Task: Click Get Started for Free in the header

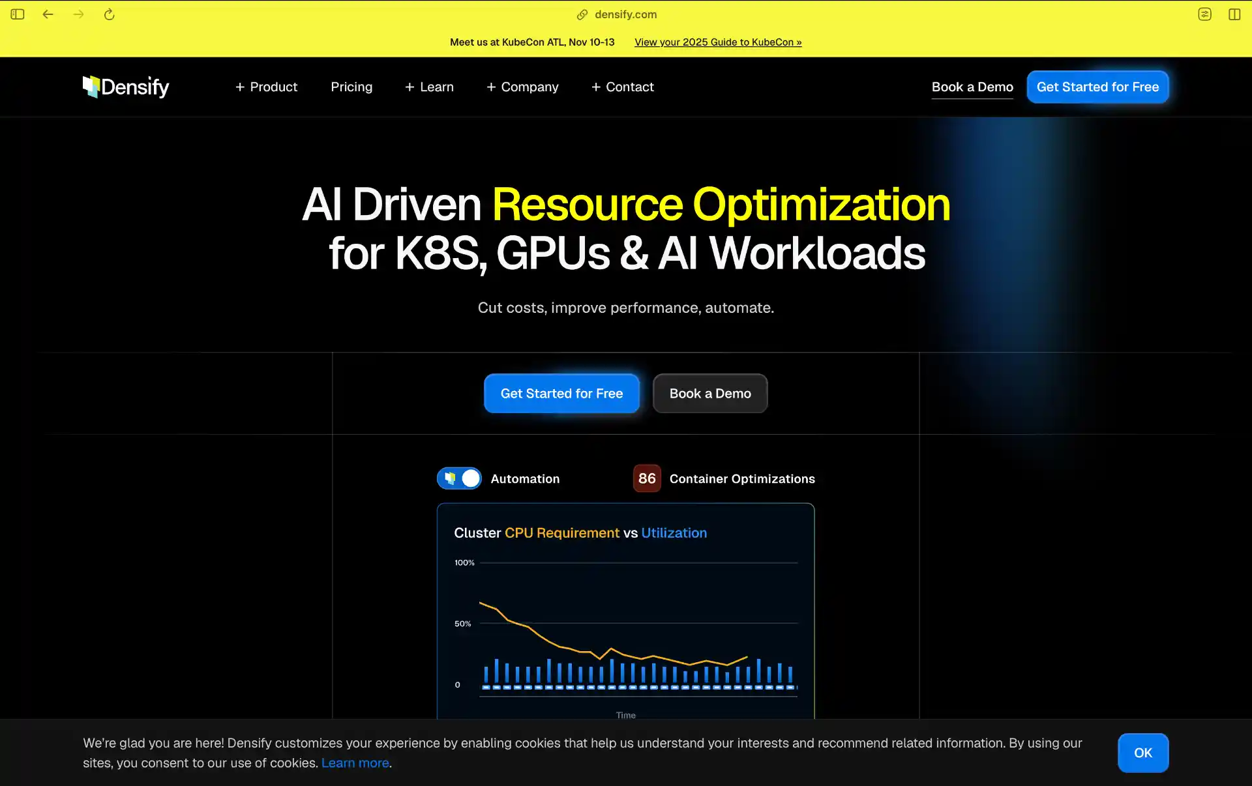Action: [1097, 87]
